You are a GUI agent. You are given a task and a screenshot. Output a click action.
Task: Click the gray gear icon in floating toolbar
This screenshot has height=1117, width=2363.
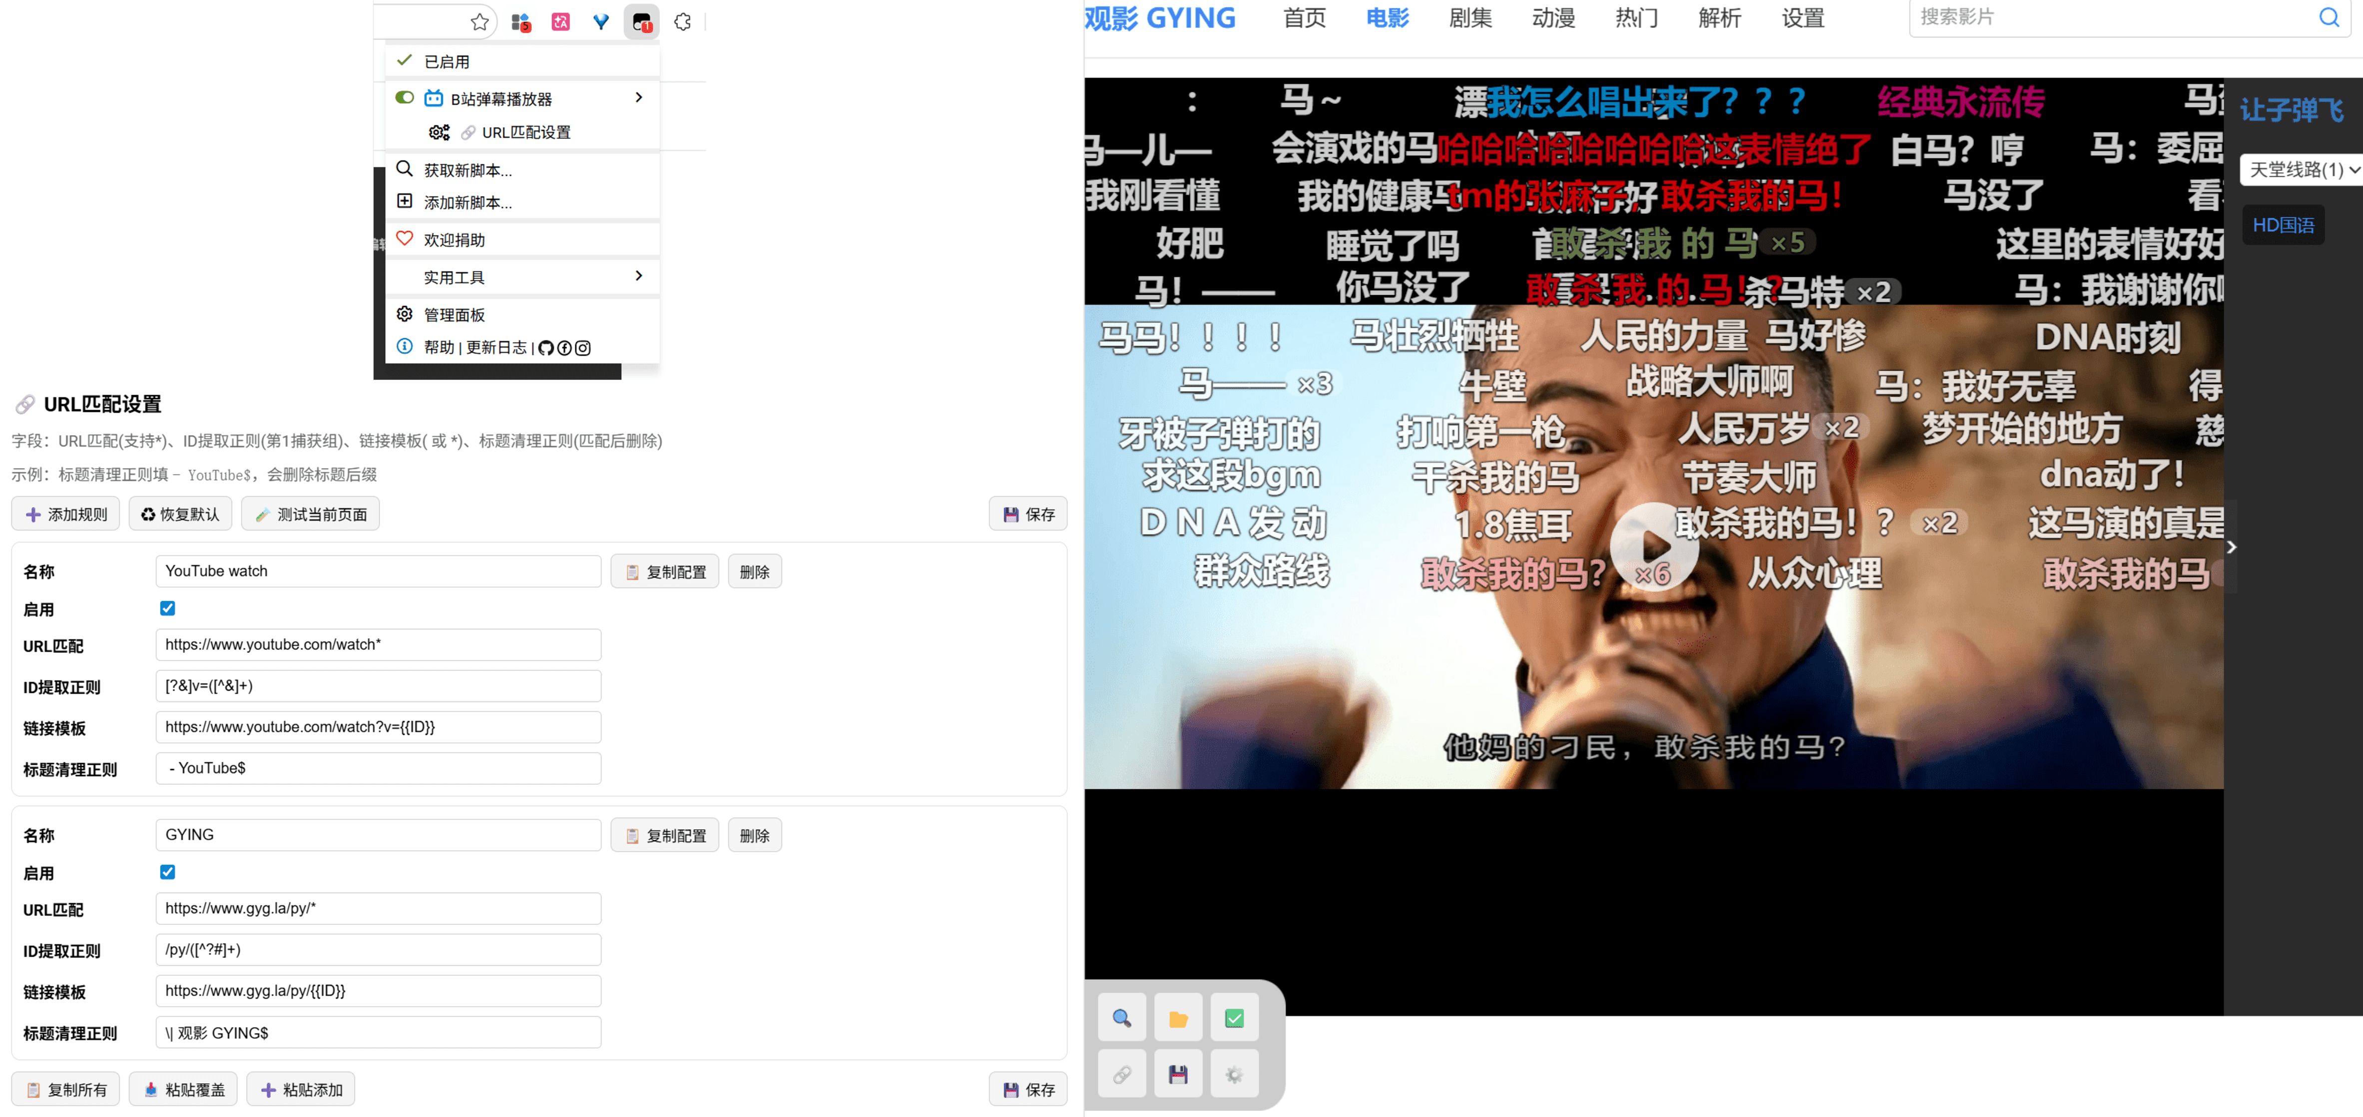1234,1074
